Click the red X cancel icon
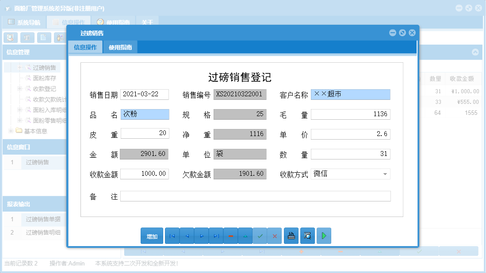 (274, 235)
